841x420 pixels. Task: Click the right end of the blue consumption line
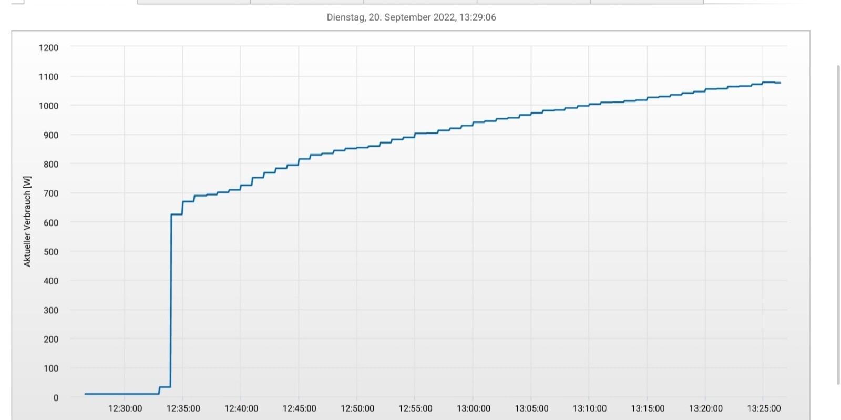pyautogui.click(x=779, y=83)
